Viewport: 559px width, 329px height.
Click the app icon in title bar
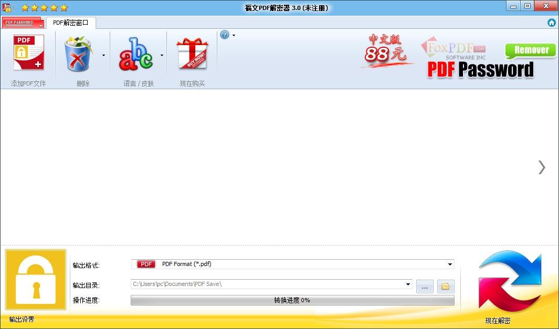[6, 7]
